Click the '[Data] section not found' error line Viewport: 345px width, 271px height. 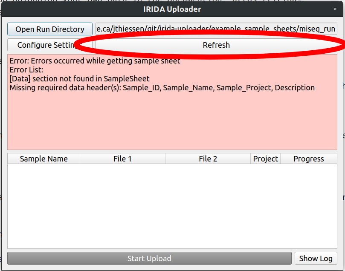click(x=79, y=79)
